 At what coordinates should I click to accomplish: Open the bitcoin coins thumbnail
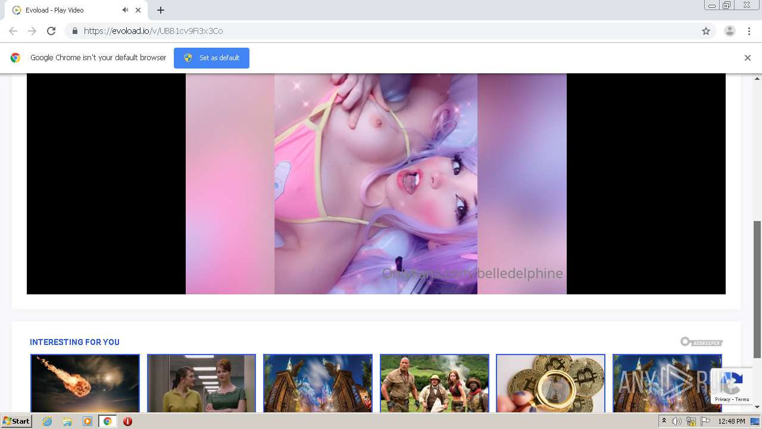[x=551, y=383]
